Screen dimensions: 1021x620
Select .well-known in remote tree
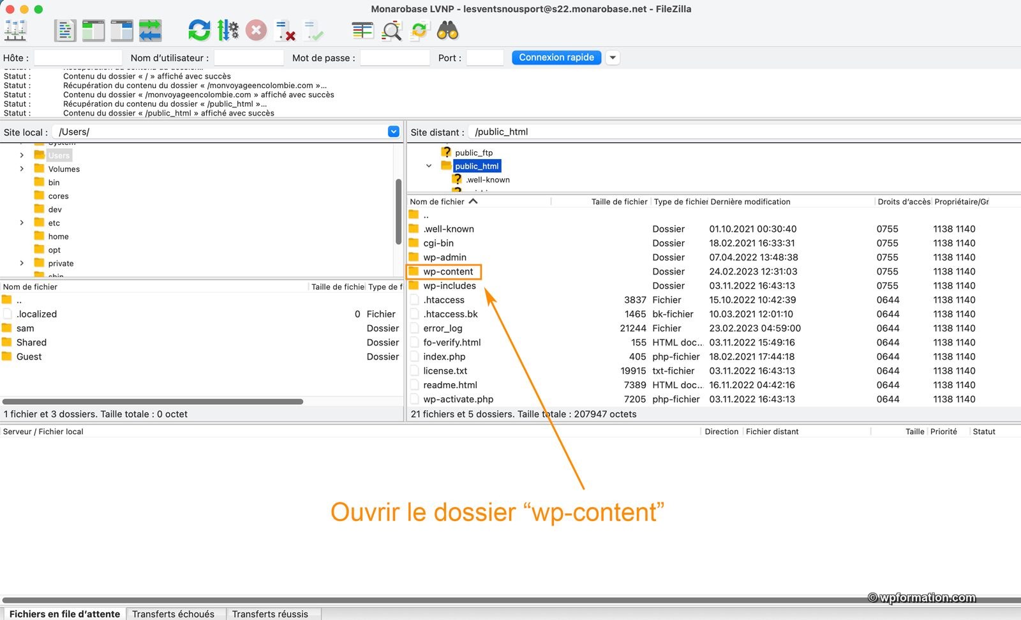point(488,179)
